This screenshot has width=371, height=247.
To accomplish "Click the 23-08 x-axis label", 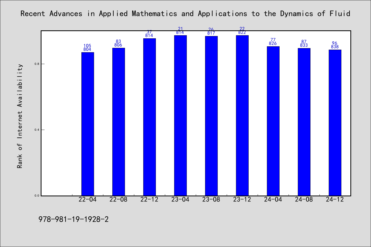I will coord(211,199).
